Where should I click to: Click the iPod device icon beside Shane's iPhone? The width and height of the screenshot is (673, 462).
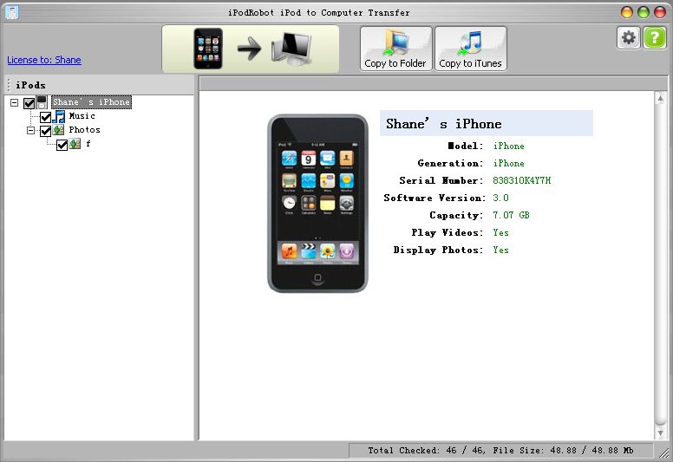click(42, 102)
